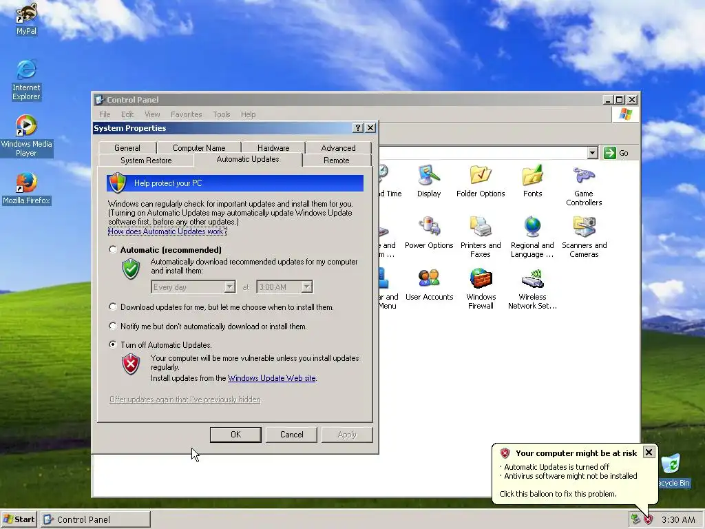Open How does Automatic Updates work link
The width and height of the screenshot is (705, 529).
(167, 231)
